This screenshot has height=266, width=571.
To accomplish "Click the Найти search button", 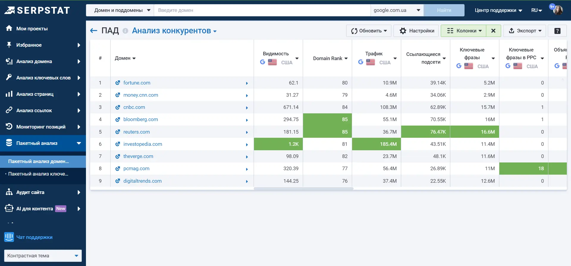I will pos(444,10).
